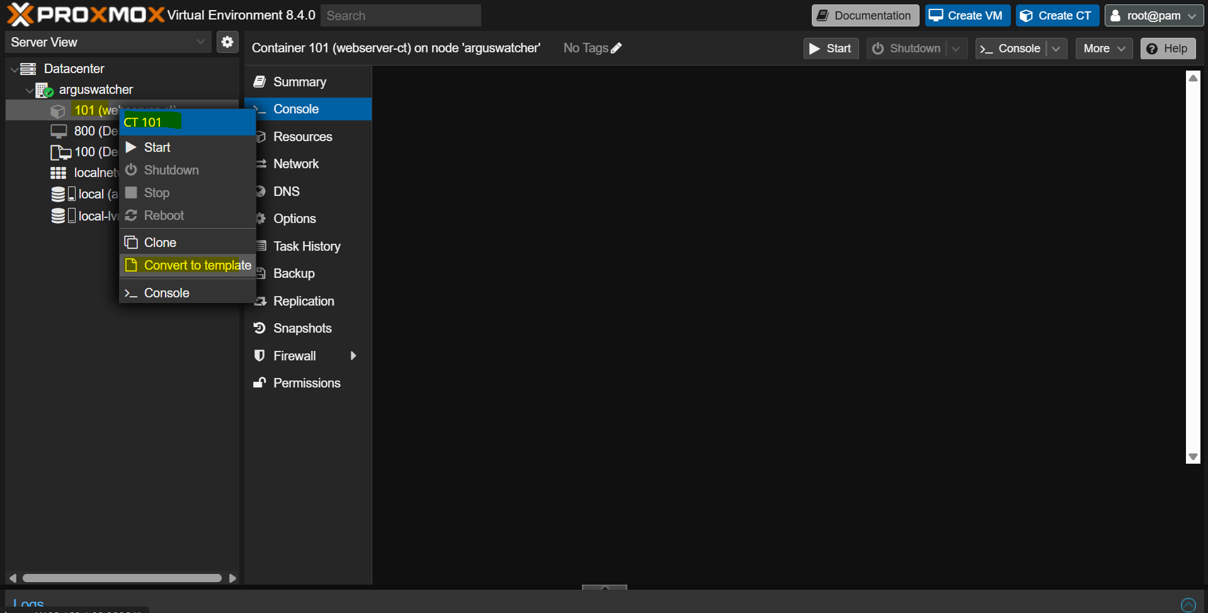
Task: Click the Replication retweet icon
Action: pyautogui.click(x=260, y=301)
